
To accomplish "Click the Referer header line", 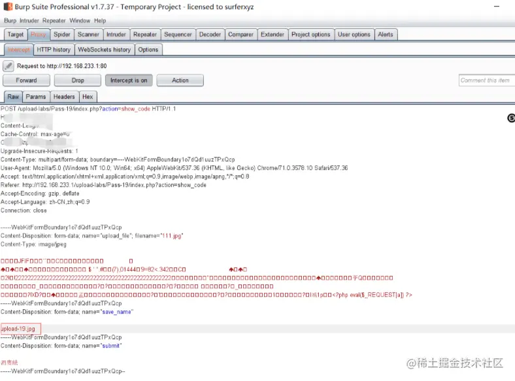I will 103,185.
